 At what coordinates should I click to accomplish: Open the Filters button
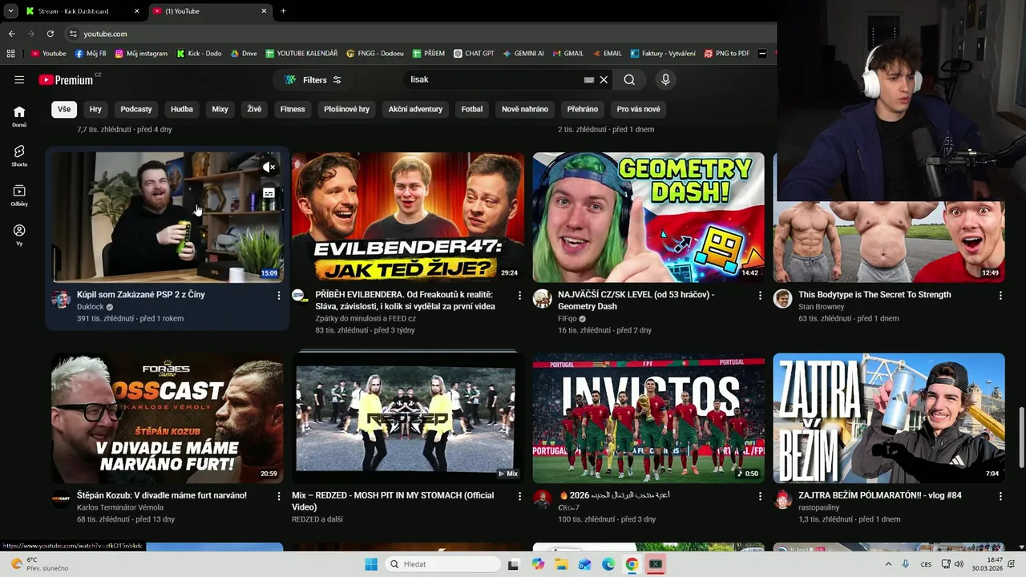(313, 79)
